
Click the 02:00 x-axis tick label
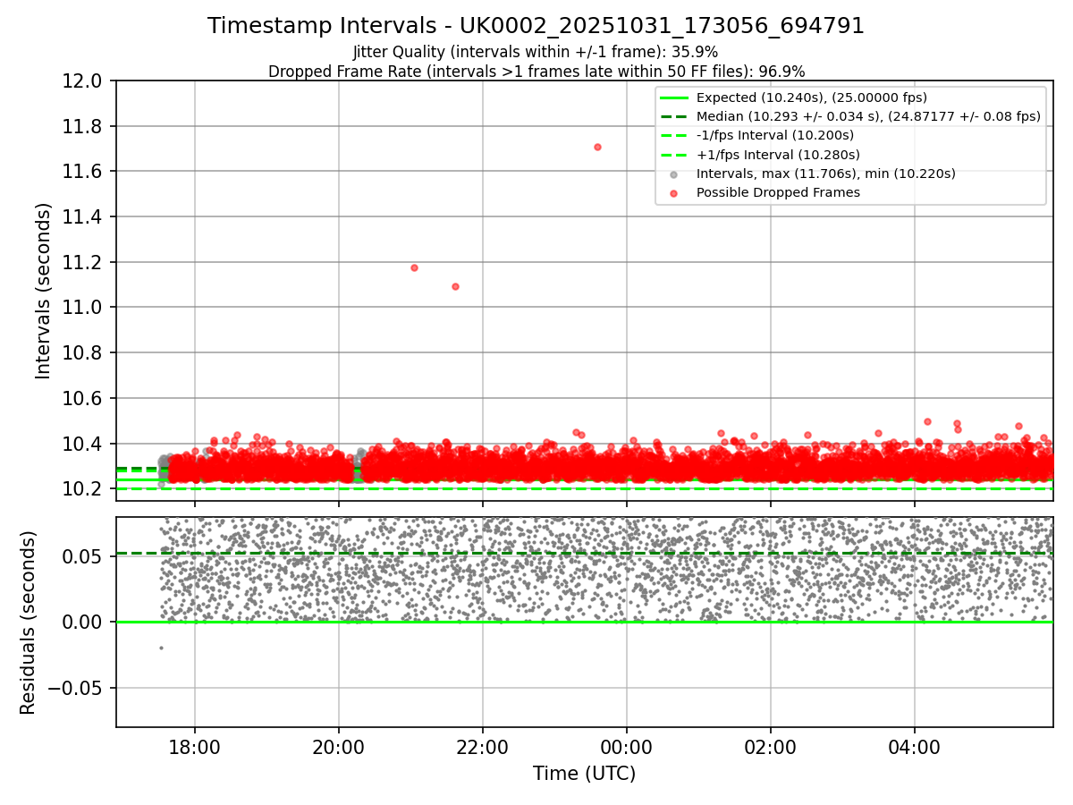tap(771, 746)
